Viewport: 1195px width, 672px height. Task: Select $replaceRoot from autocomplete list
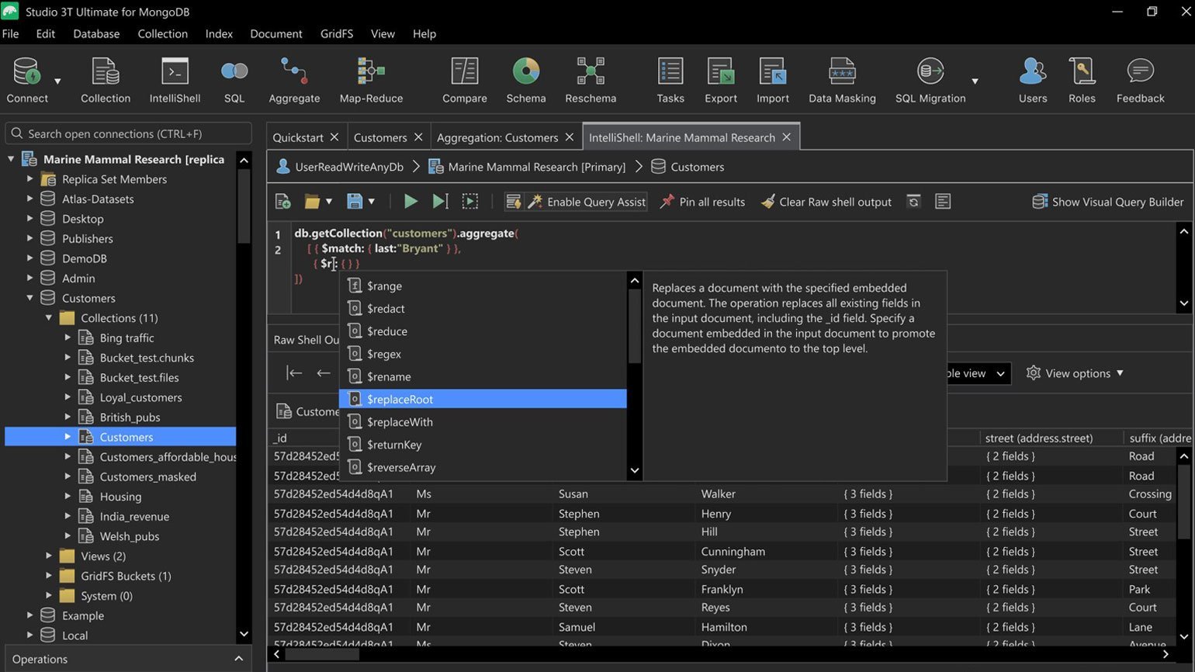483,399
